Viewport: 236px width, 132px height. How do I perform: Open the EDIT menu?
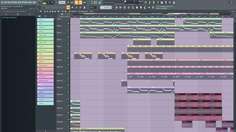click(6, 2)
